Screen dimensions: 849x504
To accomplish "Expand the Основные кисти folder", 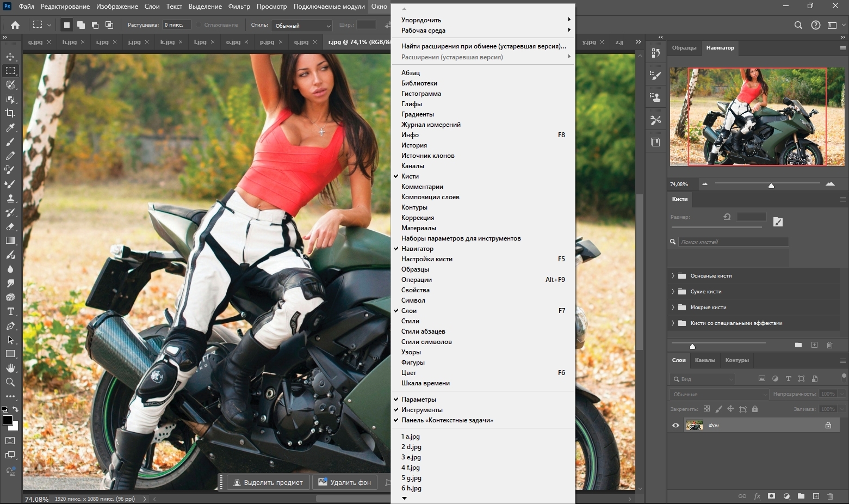I will tap(673, 276).
